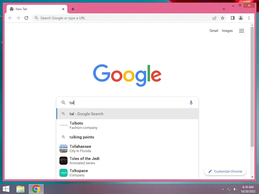Open the profile avatar button

coord(241,18)
